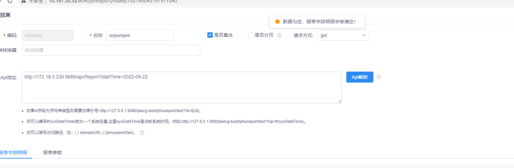Click the not-secure warning icon in address bar
The height and width of the screenshot is (168, 514).
(23, 1)
